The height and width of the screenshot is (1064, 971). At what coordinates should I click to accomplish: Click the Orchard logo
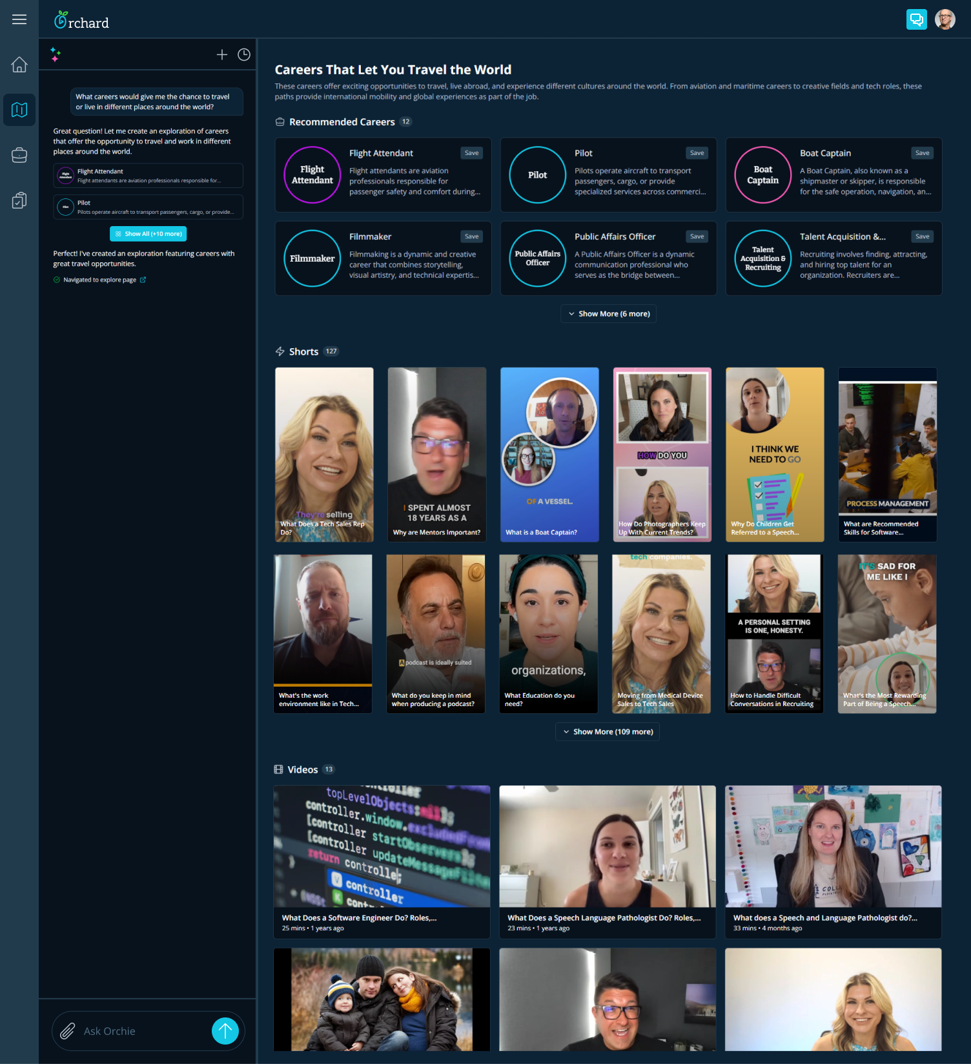(x=81, y=21)
